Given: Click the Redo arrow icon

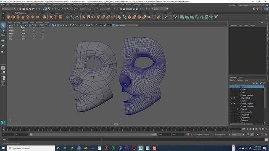Looking at the screenshot, I should coord(34,9).
